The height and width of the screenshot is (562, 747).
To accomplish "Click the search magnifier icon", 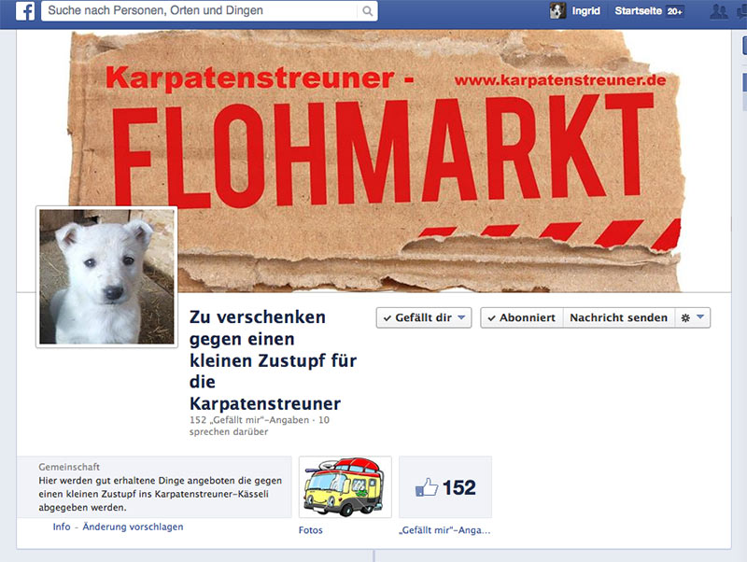I will coord(367,11).
